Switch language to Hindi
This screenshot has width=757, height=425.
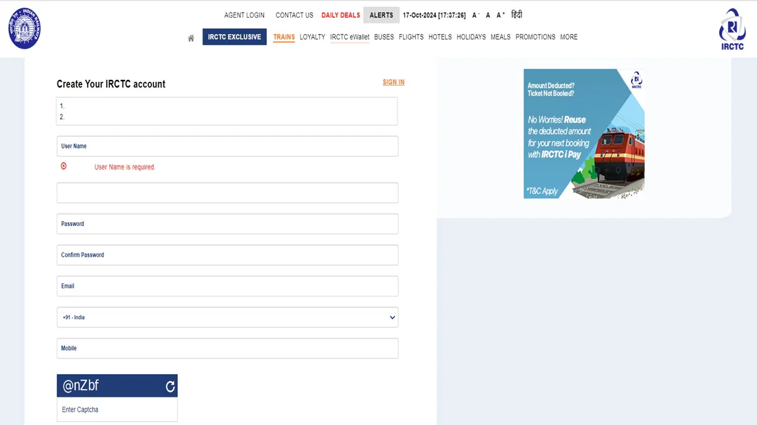click(517, 14)
